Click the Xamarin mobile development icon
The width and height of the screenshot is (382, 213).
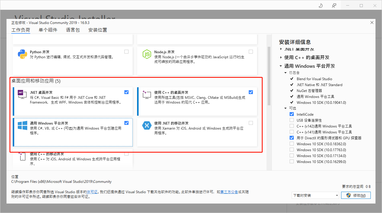(147, 125)
